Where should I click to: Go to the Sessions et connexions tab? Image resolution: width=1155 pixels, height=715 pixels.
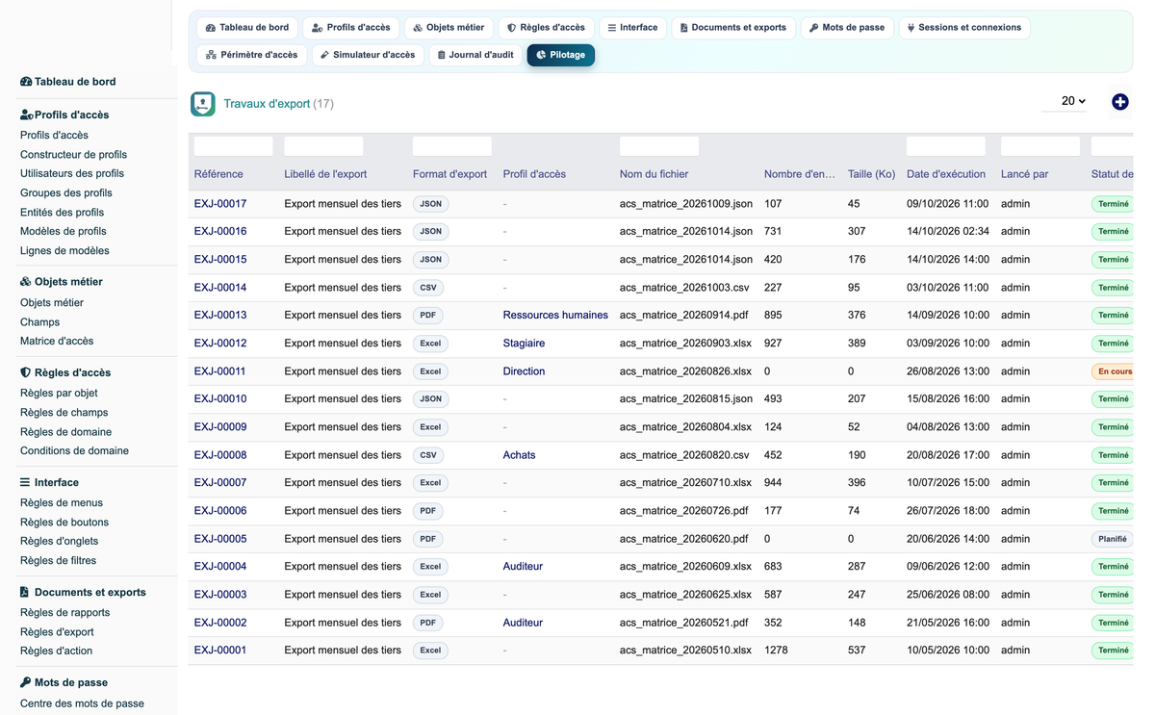964,28
